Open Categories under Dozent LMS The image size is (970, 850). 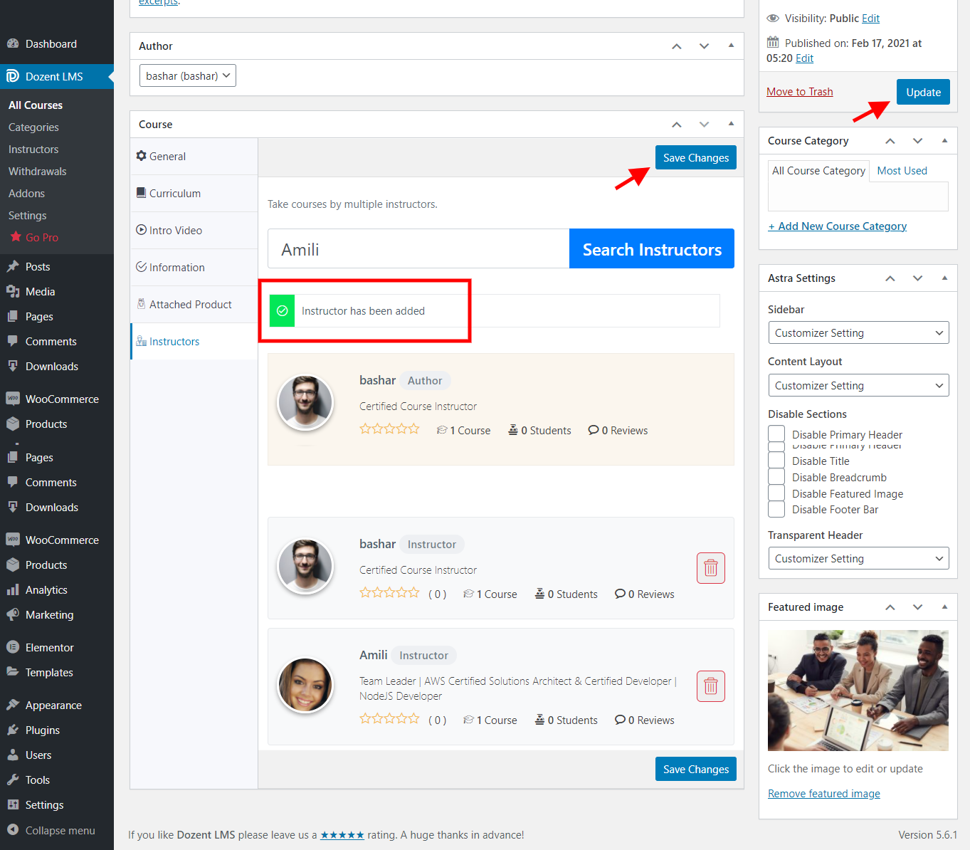33,127
